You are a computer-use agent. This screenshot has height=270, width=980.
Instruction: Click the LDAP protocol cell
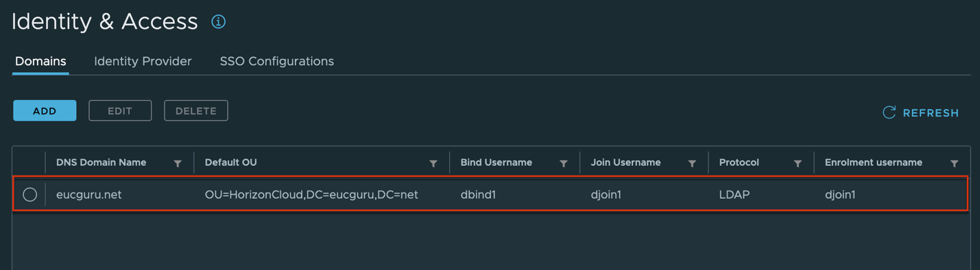click(734, 195)
